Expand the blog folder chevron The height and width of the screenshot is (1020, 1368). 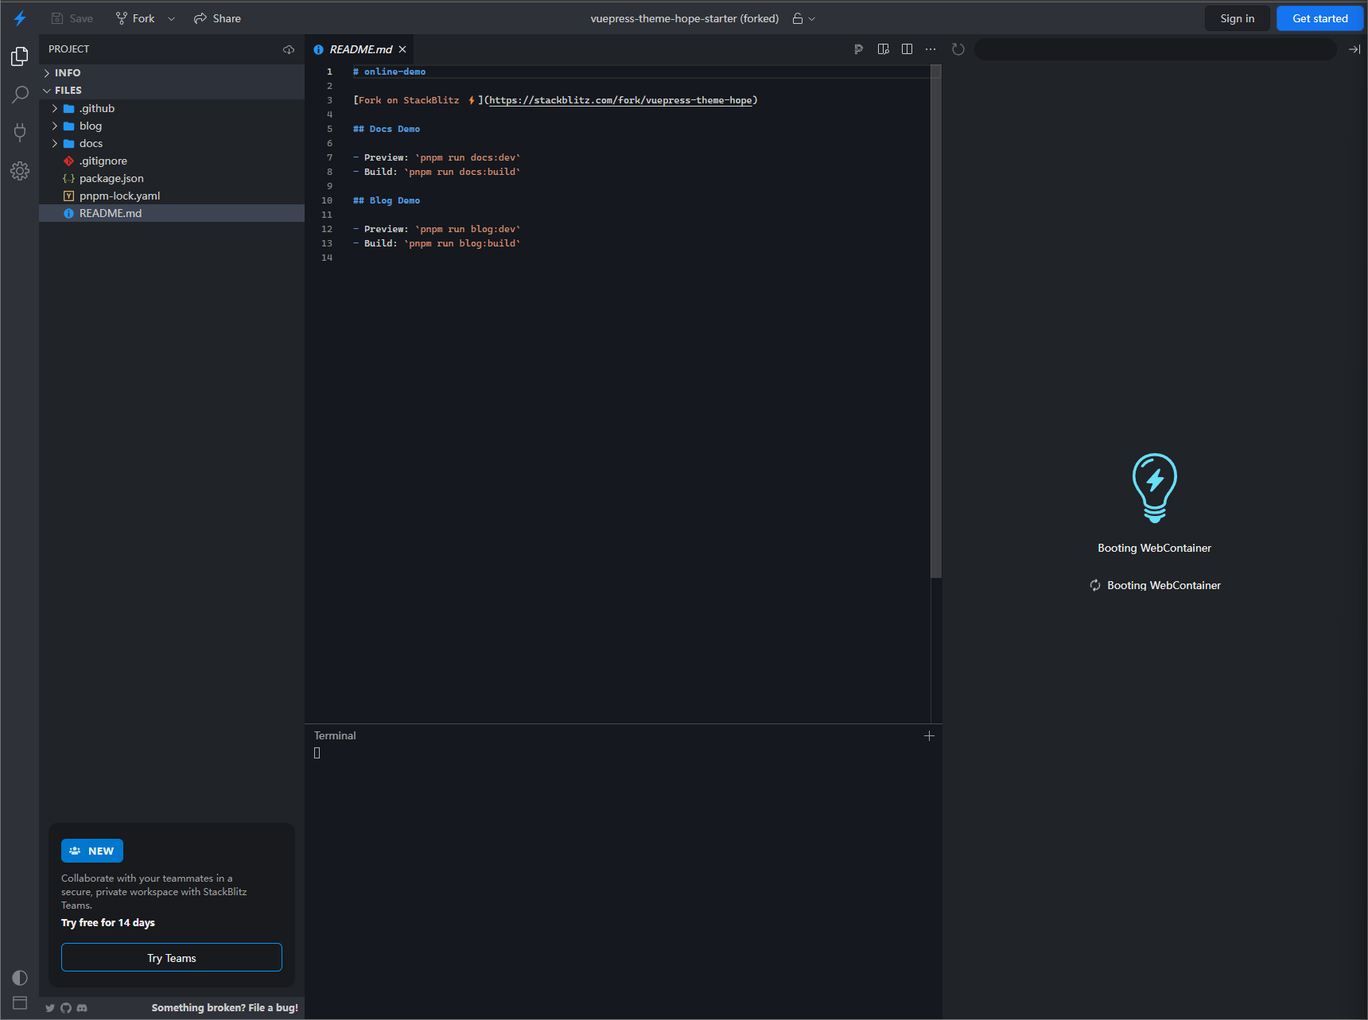coord(55,126)
